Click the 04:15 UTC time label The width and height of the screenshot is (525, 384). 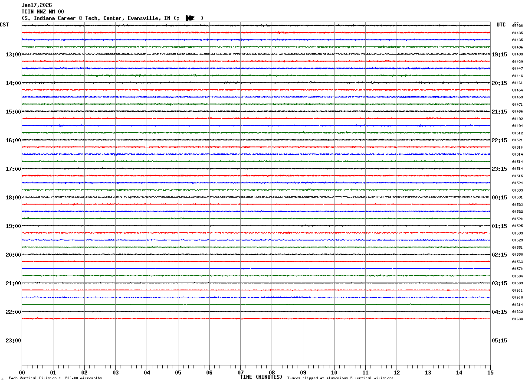click(x=499, y=312)
